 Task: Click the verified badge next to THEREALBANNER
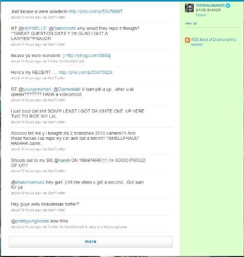click(228, 6)
